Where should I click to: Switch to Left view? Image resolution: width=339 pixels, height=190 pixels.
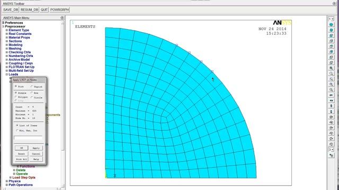click(331, 57)
